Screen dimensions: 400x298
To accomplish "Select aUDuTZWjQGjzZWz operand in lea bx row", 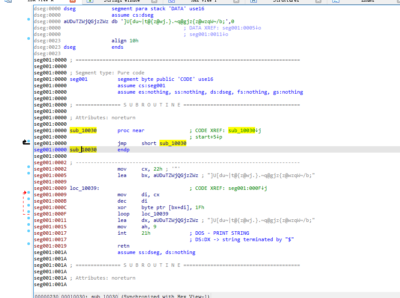I will pyautogui.click(x=176, y=175).
